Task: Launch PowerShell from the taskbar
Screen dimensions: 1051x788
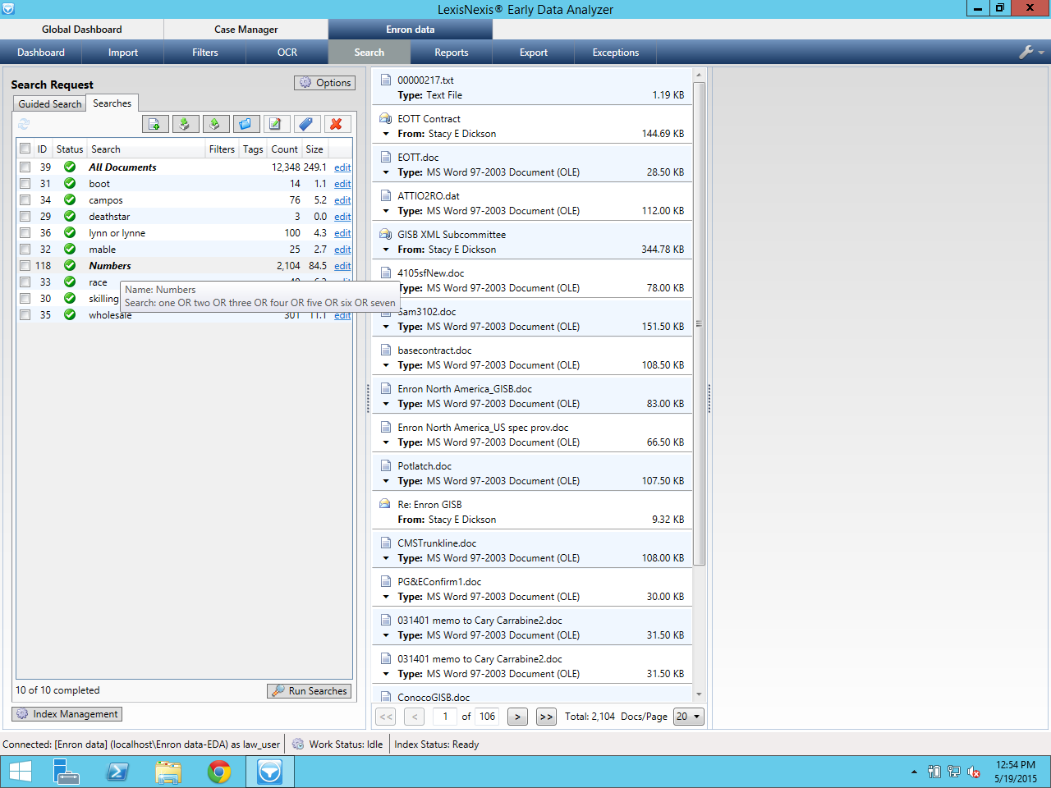Action: pos(117,772)
